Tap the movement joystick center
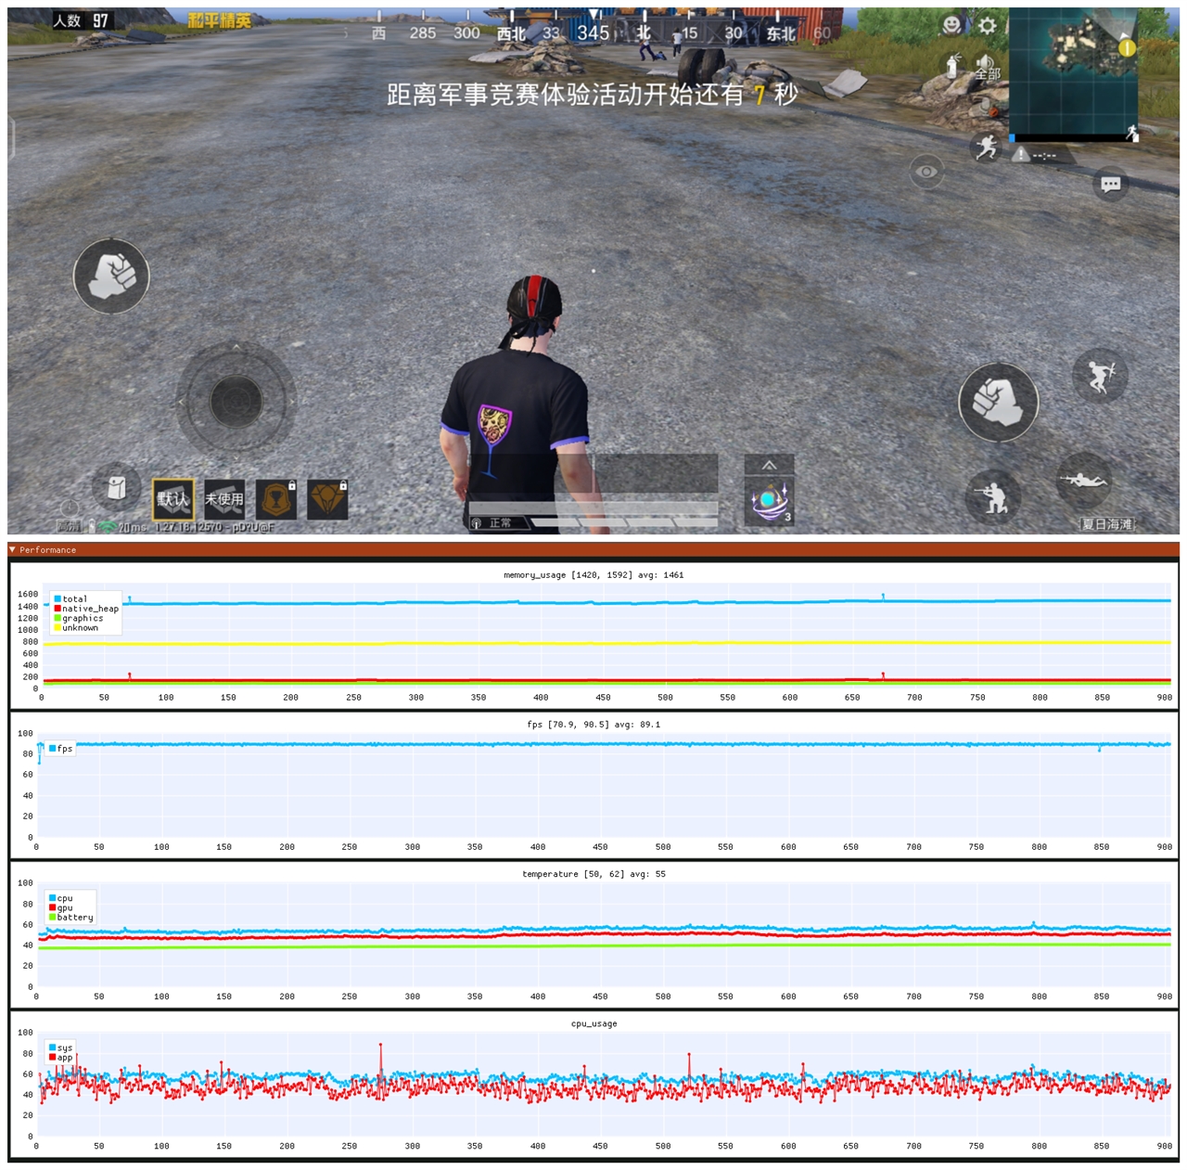 tap(236, 401)
